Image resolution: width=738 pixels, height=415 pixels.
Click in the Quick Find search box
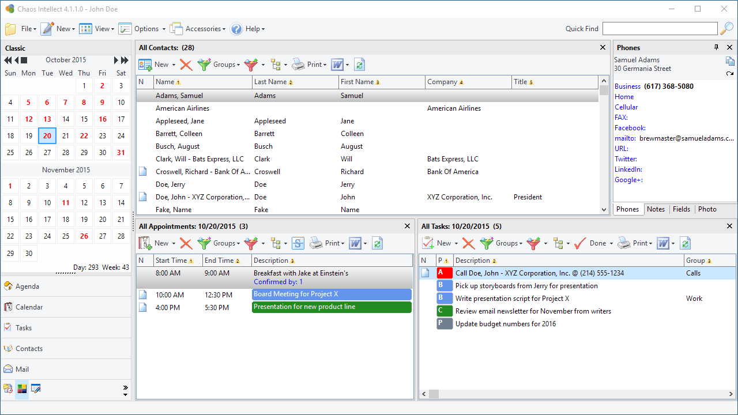660,28
